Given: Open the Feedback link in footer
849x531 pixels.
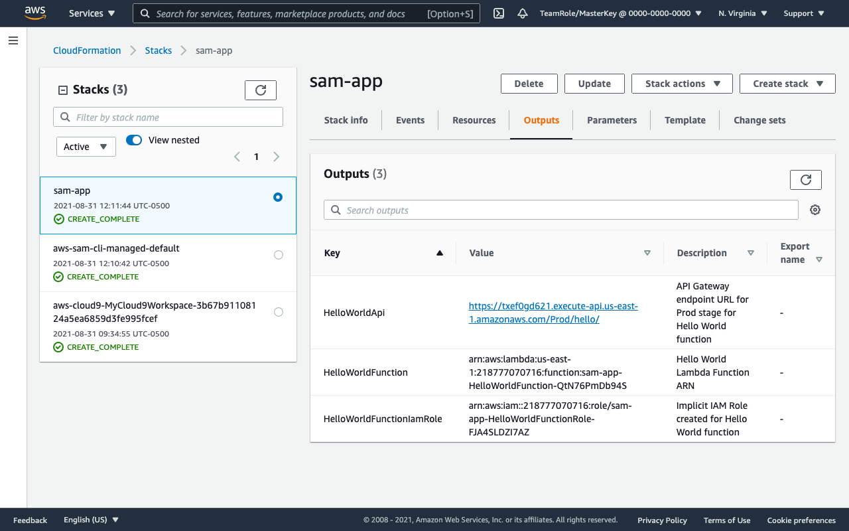Looking at the screenshot, I should click(30, 520).
